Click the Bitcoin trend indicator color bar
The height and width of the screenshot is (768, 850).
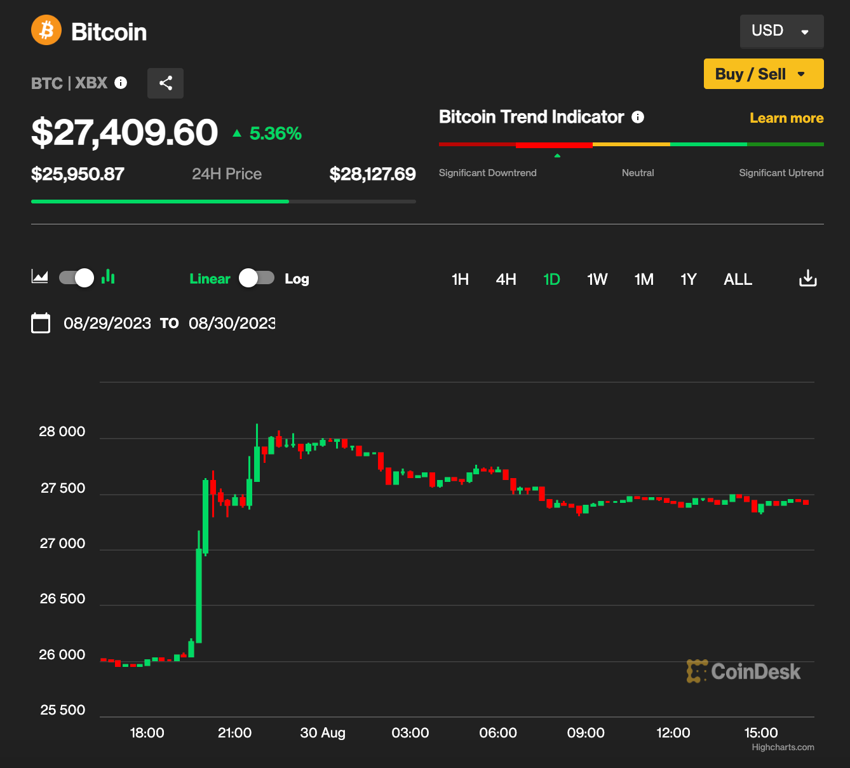click(631, 145)
